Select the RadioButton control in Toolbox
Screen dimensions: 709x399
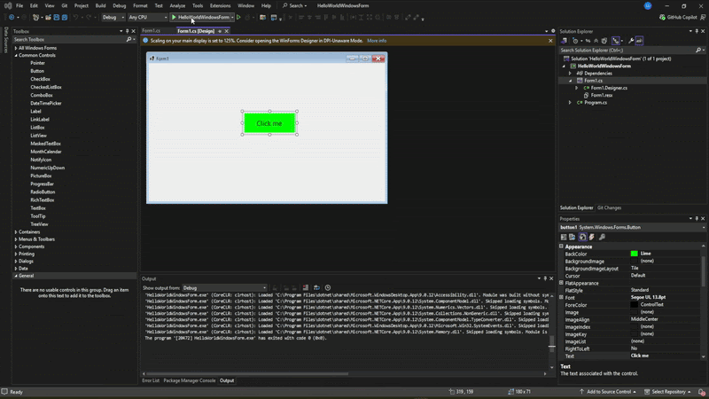[43, 192]
